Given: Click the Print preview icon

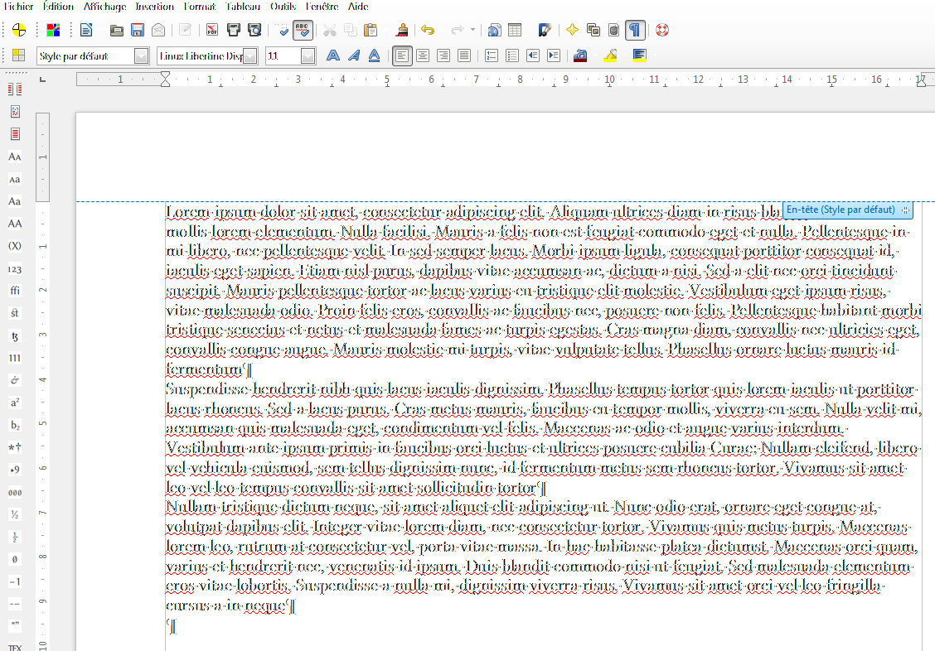Looking at the screenshot, I should [254, 31].
